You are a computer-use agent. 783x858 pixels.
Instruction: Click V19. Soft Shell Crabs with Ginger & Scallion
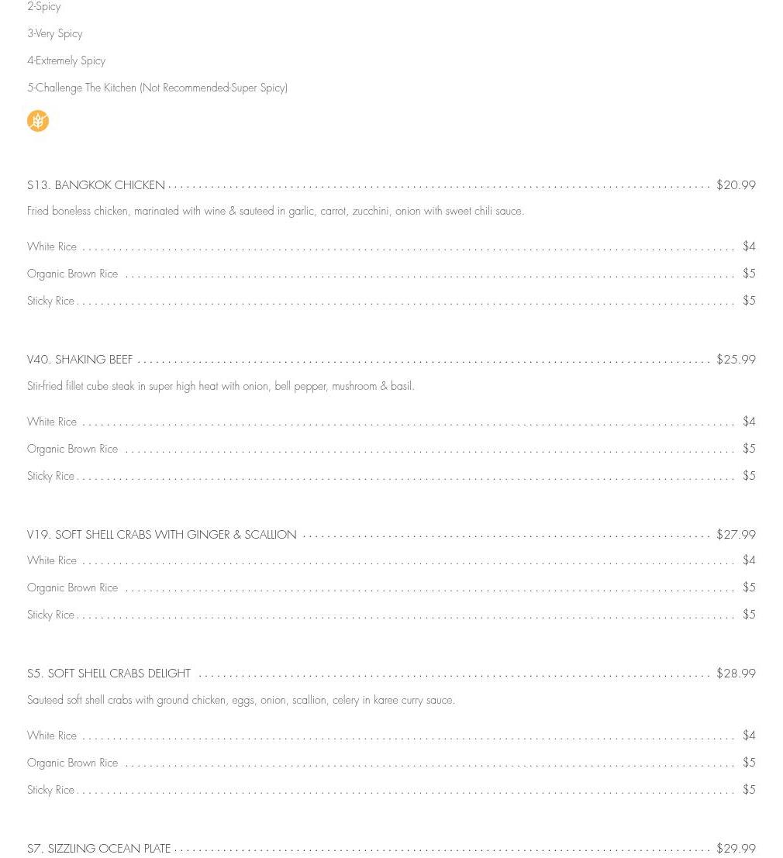point(161,535)
